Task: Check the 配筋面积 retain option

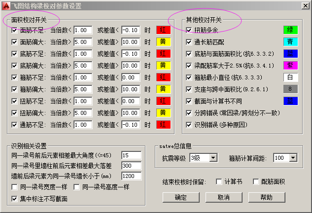Action: 256,181
